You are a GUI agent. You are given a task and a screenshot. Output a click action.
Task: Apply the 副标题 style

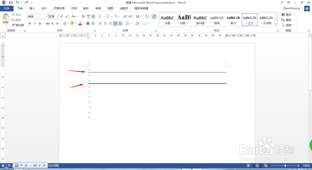[200, 20]
